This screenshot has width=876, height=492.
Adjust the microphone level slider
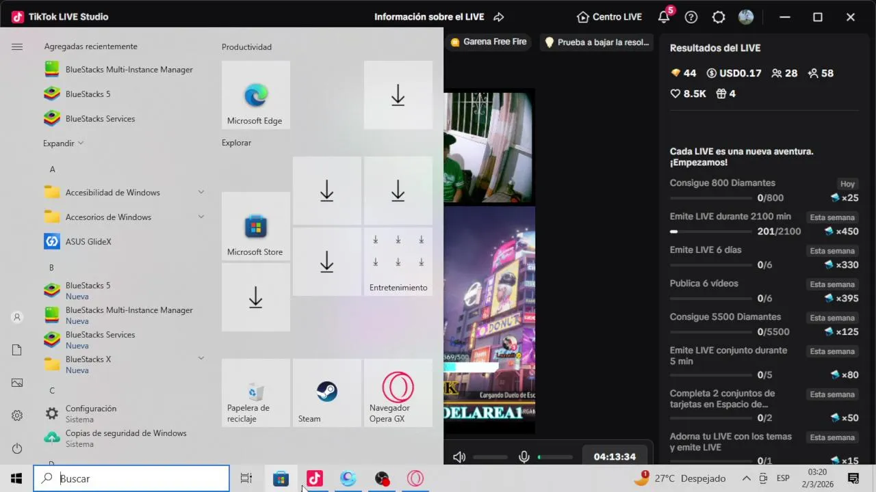click(555, 457)
